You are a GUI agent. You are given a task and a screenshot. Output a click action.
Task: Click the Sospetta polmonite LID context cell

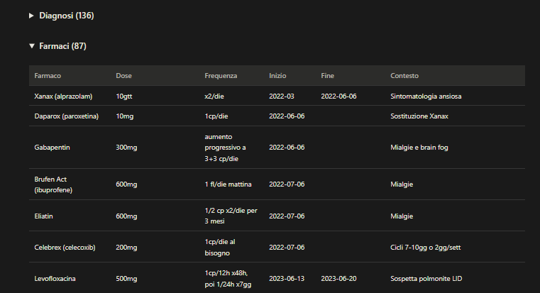click(x=426, y=279)
